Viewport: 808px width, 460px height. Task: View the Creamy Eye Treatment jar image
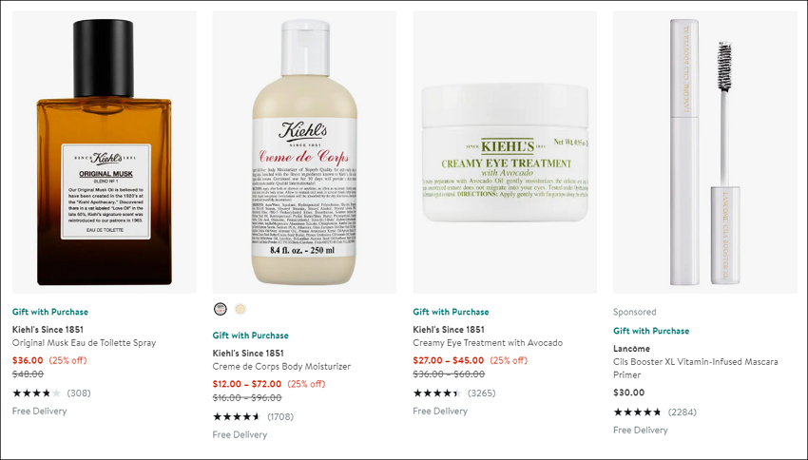pos(505,152)
